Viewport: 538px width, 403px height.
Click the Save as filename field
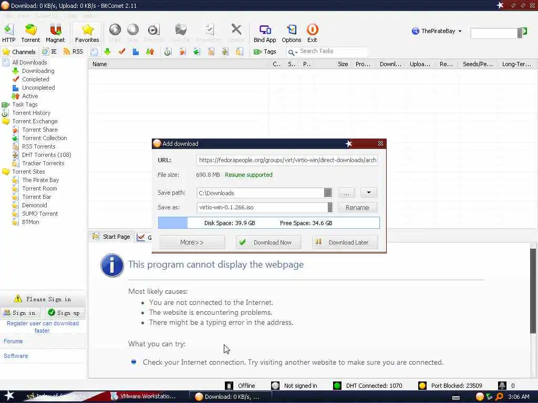tap(265, 207)
